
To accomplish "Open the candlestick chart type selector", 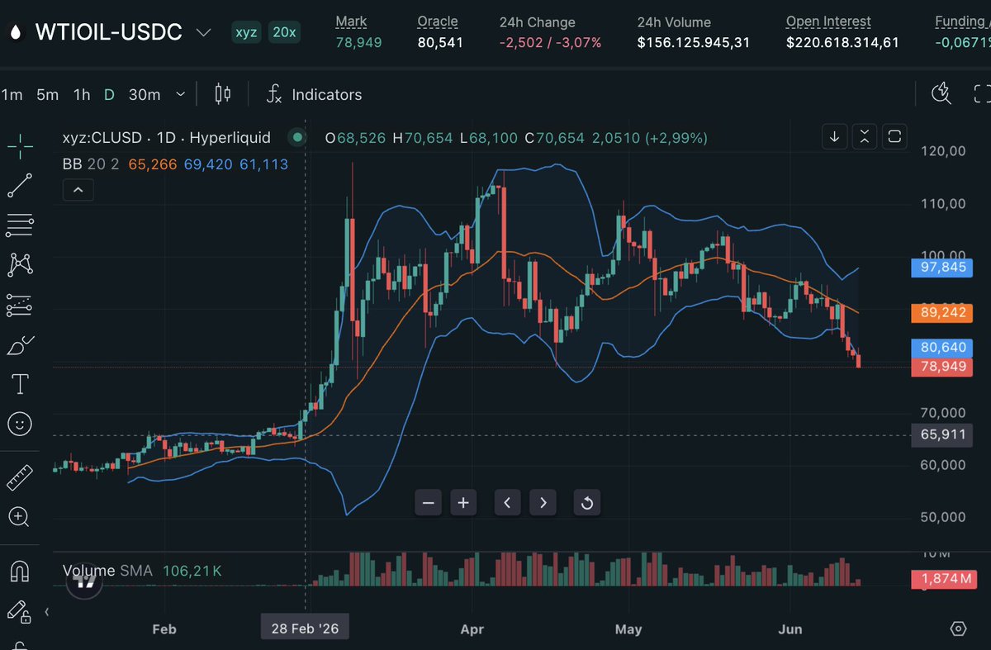I will 223,94.
